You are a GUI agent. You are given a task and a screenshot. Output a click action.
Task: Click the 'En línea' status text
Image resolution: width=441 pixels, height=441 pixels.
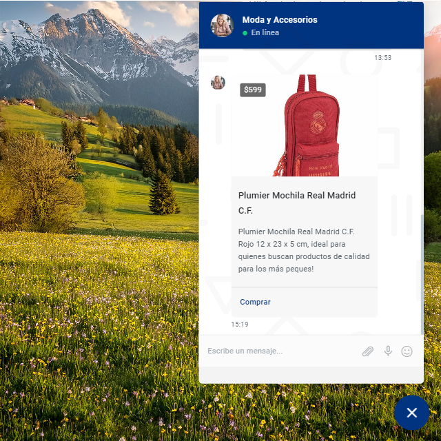click(265, 33)
